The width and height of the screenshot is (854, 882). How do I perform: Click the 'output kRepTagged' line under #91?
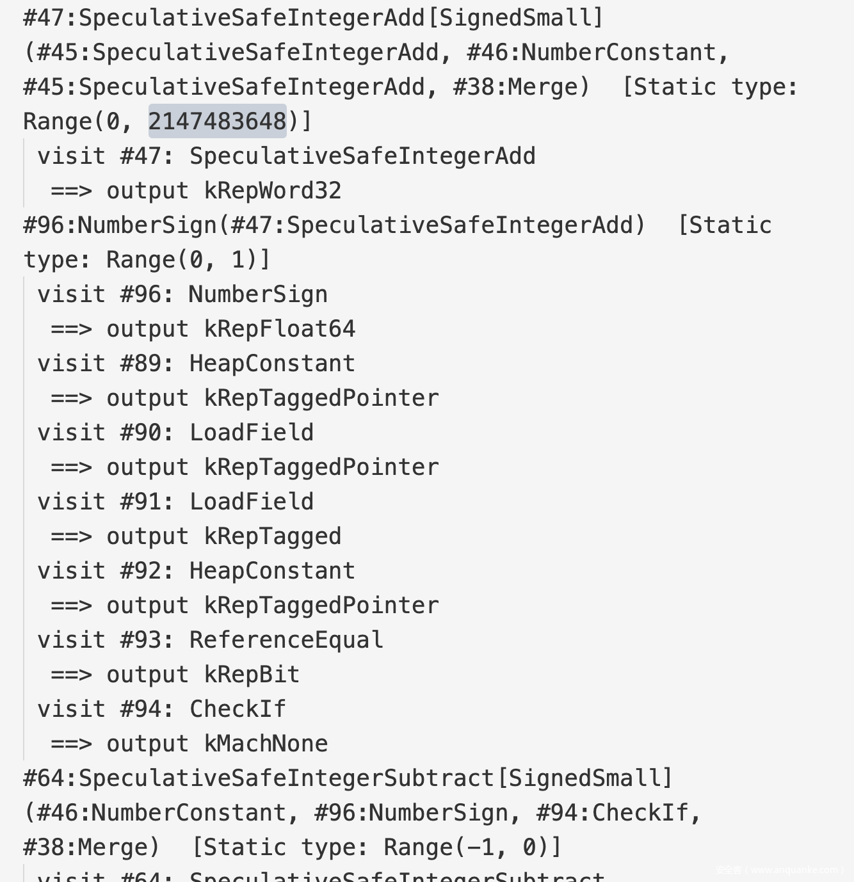click(x=223, y=536)
